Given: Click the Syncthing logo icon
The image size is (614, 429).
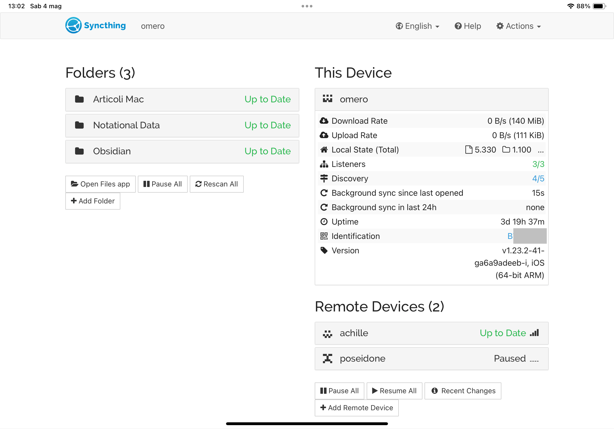Looking at the screenshot, I should pos(73,25).
